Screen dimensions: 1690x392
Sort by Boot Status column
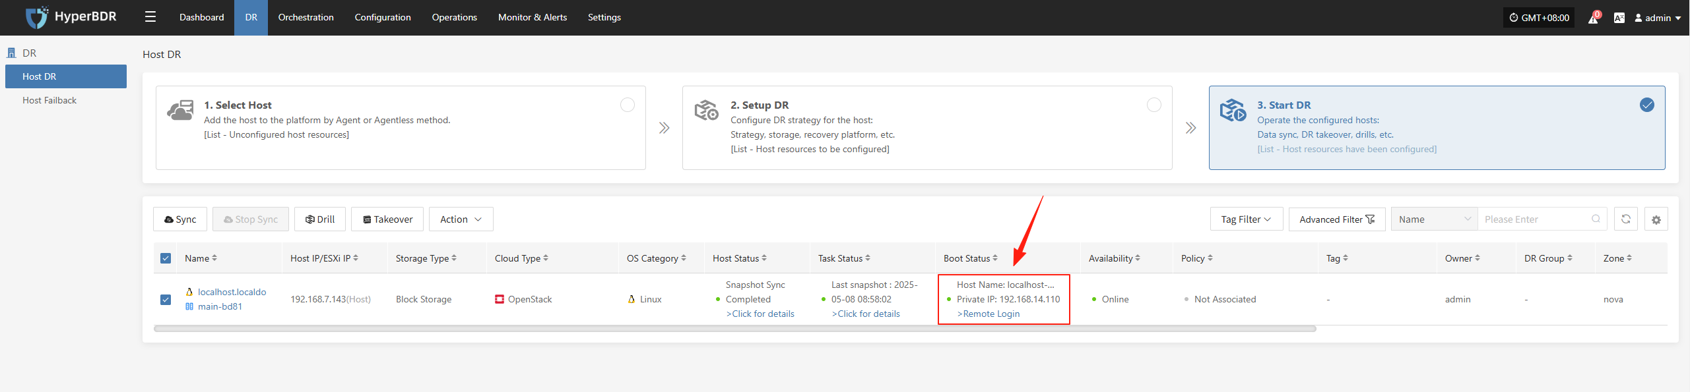coord(995,258)
